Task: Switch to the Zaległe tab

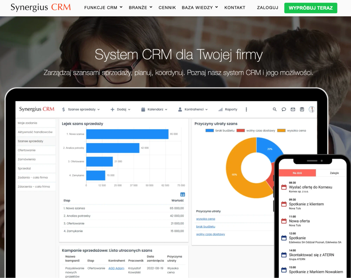Action: (x=334, y=173)
